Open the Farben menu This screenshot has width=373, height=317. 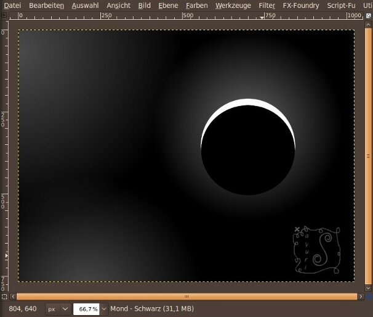197,6
